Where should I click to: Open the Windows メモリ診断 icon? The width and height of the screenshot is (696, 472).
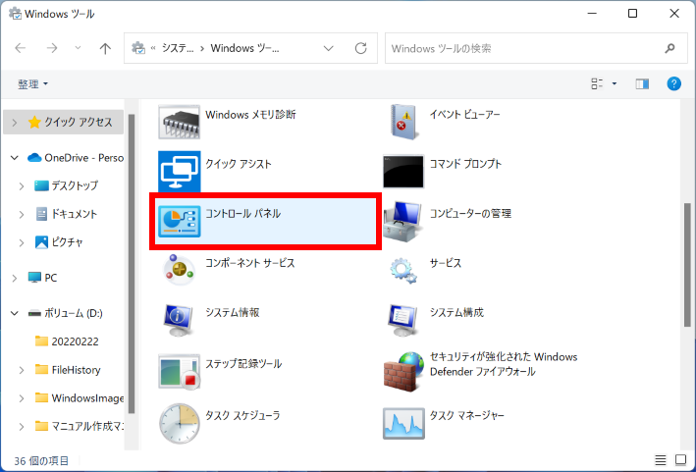179,122
